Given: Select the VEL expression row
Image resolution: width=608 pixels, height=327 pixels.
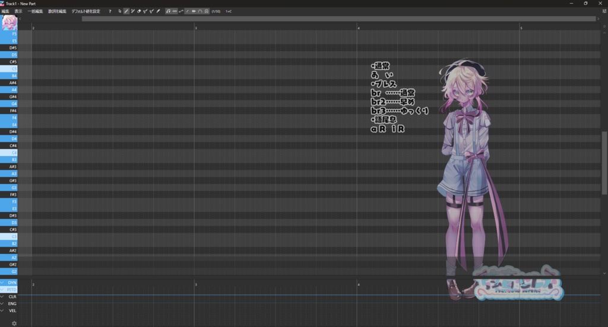Looking at the screenshot, I should coord(8,310).
